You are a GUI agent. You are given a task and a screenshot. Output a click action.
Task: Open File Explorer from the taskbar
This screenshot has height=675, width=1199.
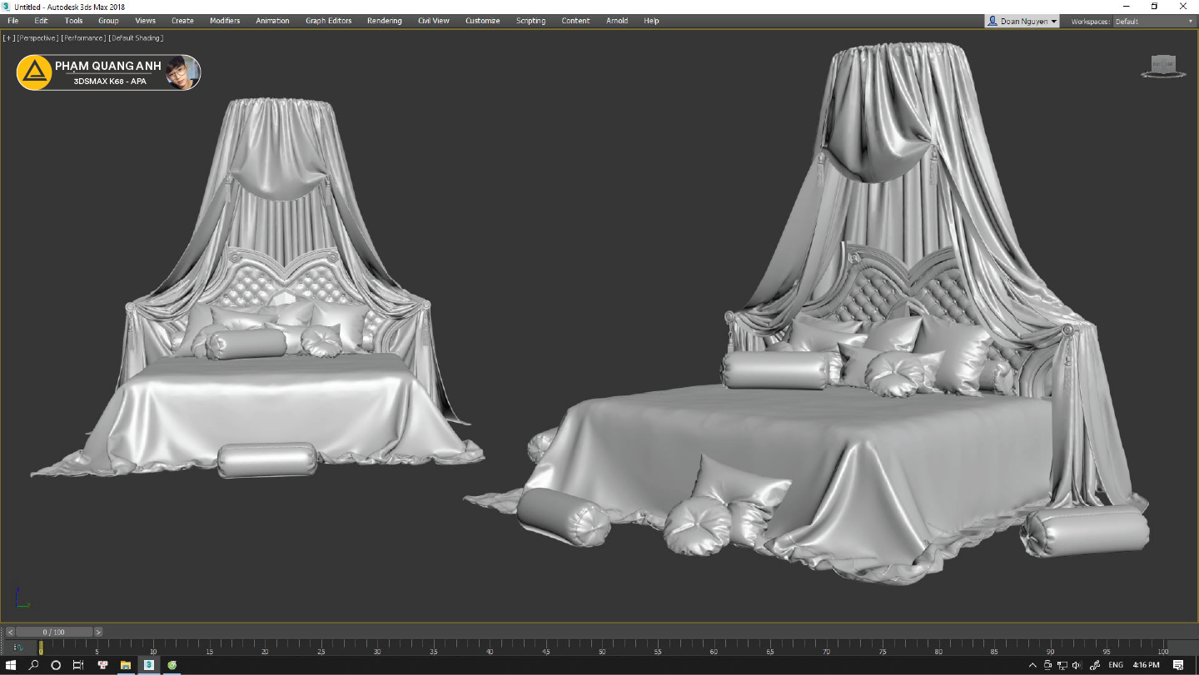point(126,665)
